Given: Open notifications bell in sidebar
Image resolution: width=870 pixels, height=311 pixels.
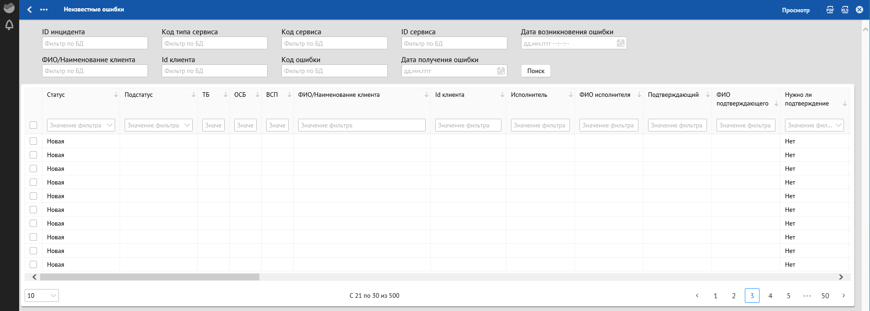Looking at the screenshot, I should 9,25.
